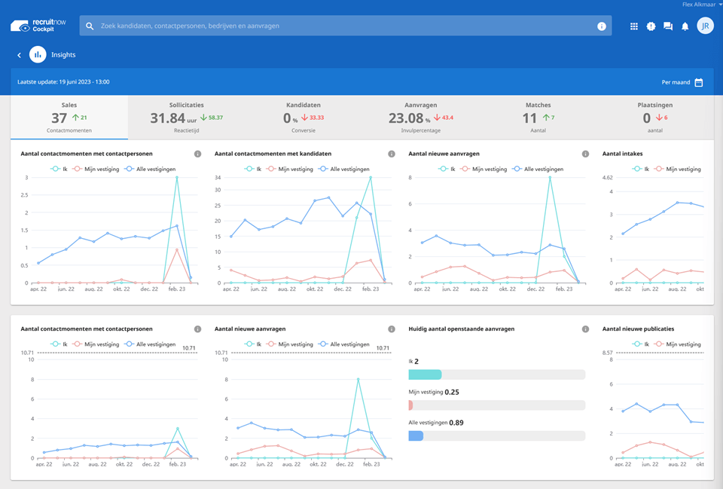The height and width of the screenshot is (489, 723).
Task: Click the info icon in search bar
Action: [x=602, y=26]
